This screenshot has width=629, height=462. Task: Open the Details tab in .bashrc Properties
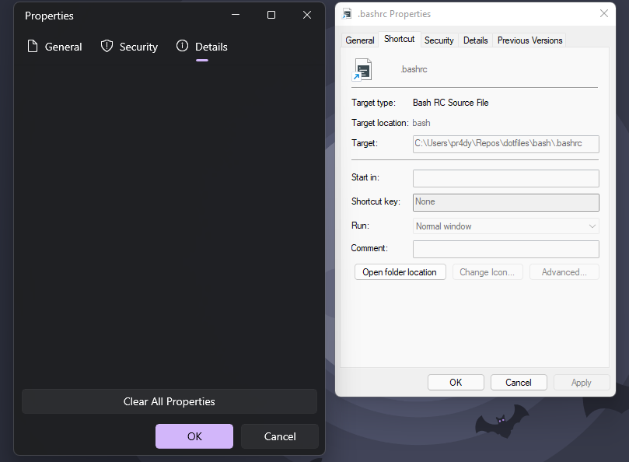(475, 40)
